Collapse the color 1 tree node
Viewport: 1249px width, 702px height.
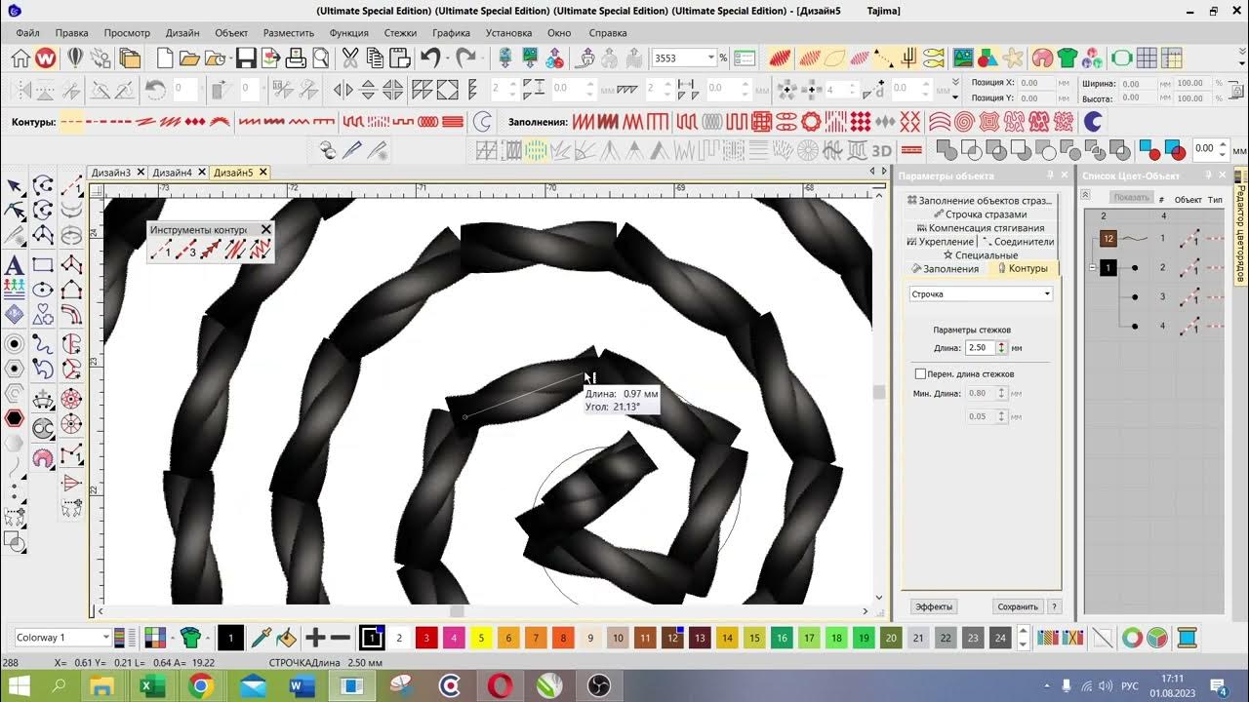click(x=1092, y=267)
